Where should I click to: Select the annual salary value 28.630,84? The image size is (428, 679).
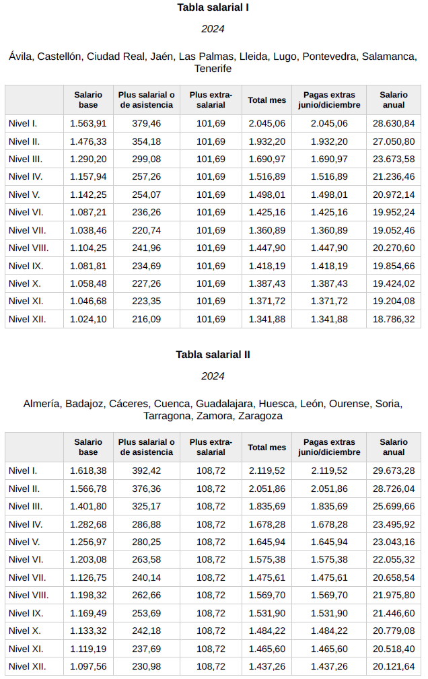tap(394, 124)
